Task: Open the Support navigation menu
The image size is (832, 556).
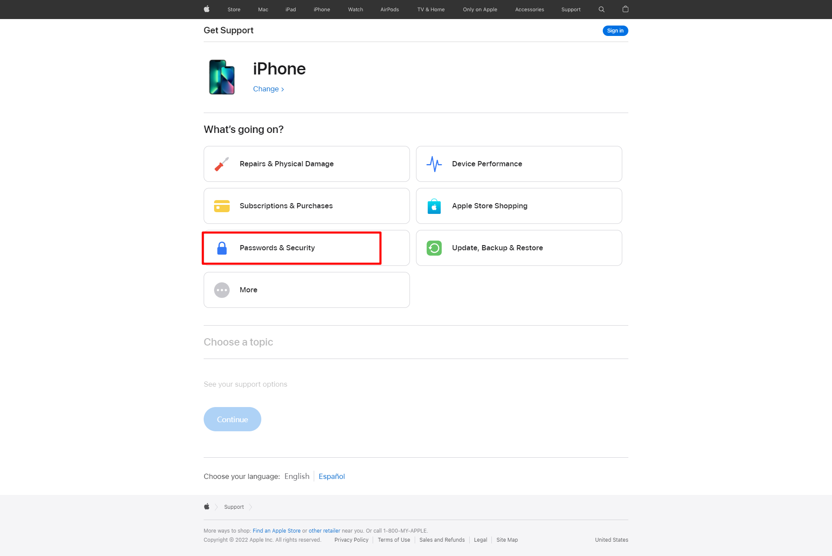Action: tap(571, 10)
